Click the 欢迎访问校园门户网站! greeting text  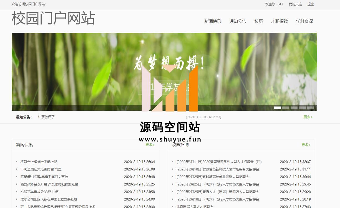pyautogui.click(x=29, y=4)
